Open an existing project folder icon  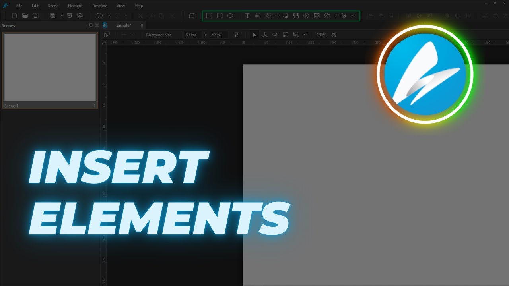pos(25,16)
